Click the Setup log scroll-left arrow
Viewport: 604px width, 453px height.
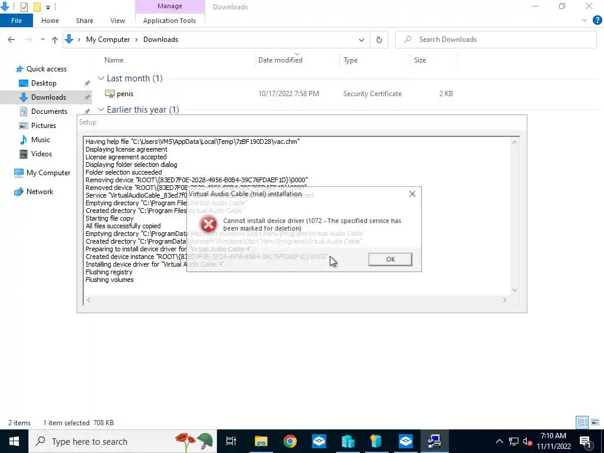click(x=88, y=300)
